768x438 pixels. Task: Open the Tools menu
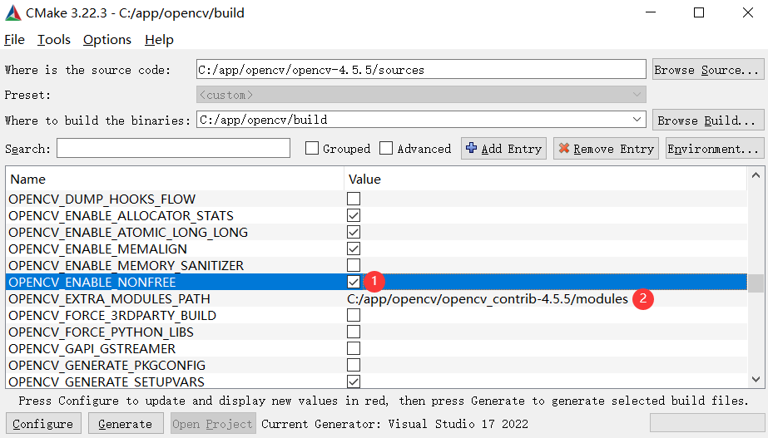coord(54,40)
